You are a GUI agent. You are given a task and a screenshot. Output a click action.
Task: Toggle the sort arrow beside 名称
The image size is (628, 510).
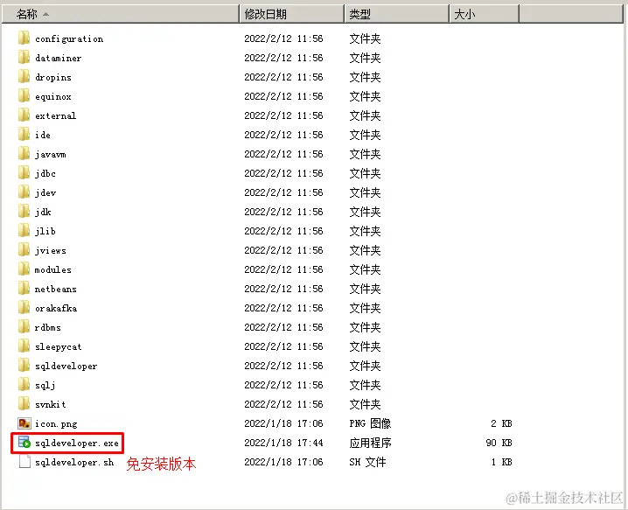click(45, 14)
